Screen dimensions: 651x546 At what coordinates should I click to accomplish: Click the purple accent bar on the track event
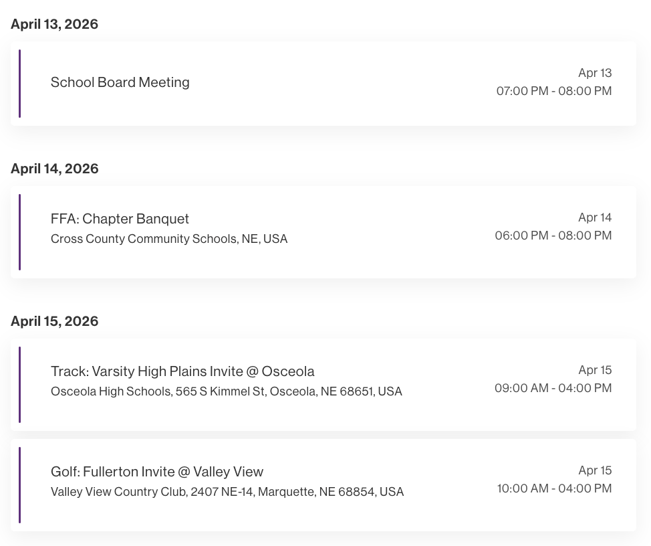tap(20, 384)
